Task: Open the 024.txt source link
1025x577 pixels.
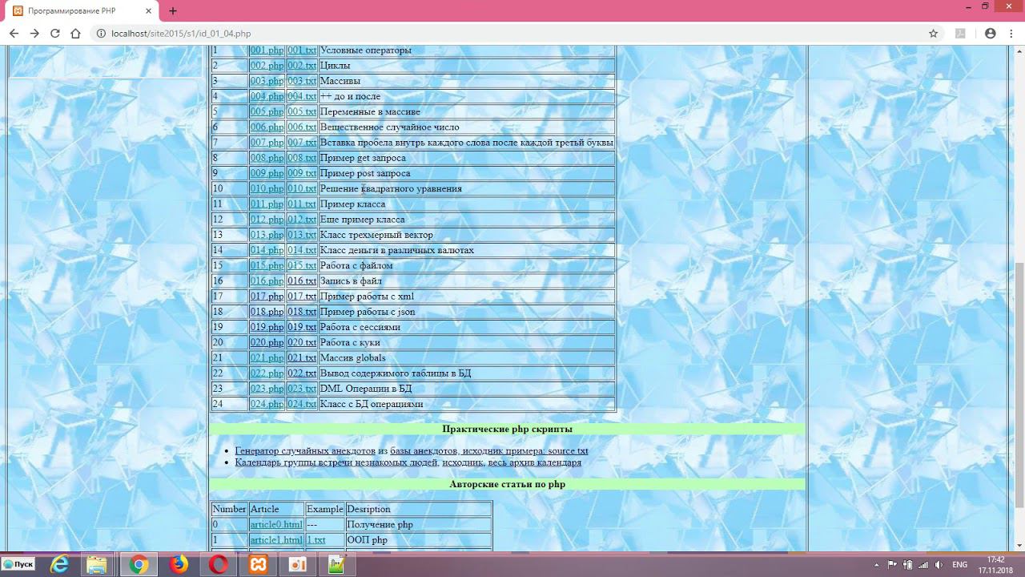Action: coord(302,405)
